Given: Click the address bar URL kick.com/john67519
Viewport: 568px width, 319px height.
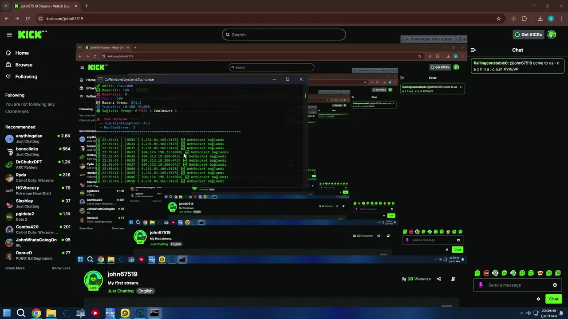Looking at the screenshot, I should [x=65, y=19].
